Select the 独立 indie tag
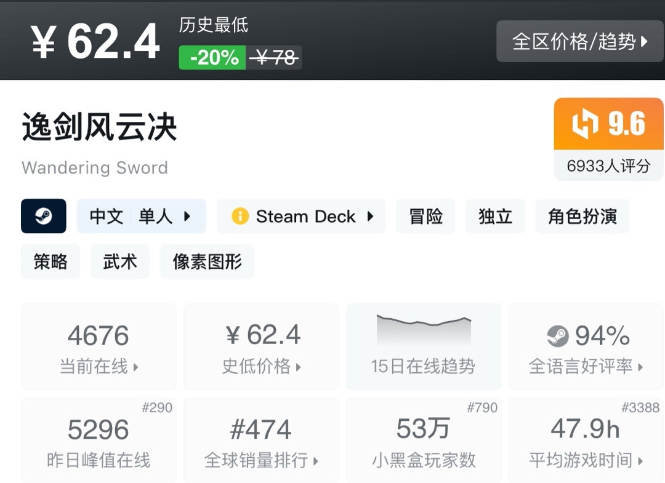Viewport: 665px width, 483px height. (x=495, y=217)
